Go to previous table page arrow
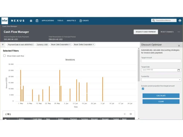 tap(125, 114)
